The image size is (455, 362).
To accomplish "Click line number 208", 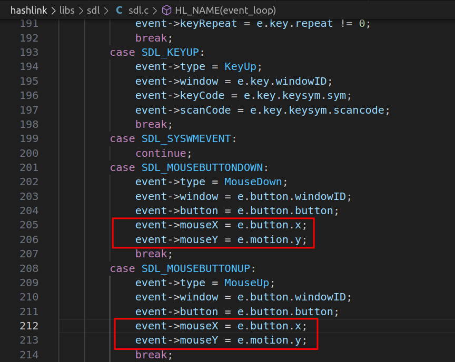I will (x=29, y=268).
